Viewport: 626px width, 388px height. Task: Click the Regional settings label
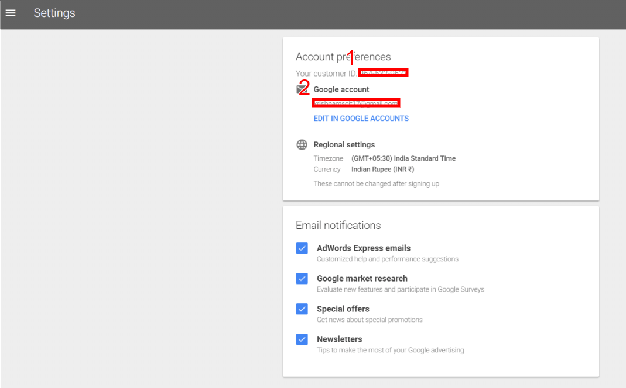(344, 144)
